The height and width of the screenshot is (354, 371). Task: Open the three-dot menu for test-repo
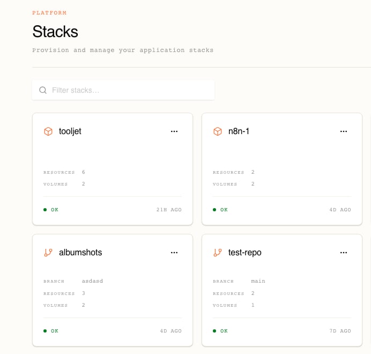[344, 253]
